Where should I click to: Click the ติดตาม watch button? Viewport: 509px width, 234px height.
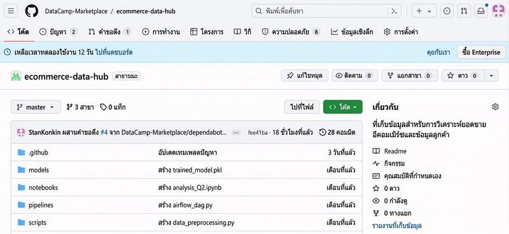[x=355, y=76]
